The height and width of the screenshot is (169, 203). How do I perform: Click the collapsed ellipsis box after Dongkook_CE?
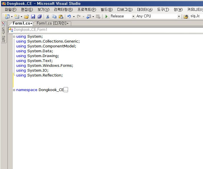click(66, 90)
